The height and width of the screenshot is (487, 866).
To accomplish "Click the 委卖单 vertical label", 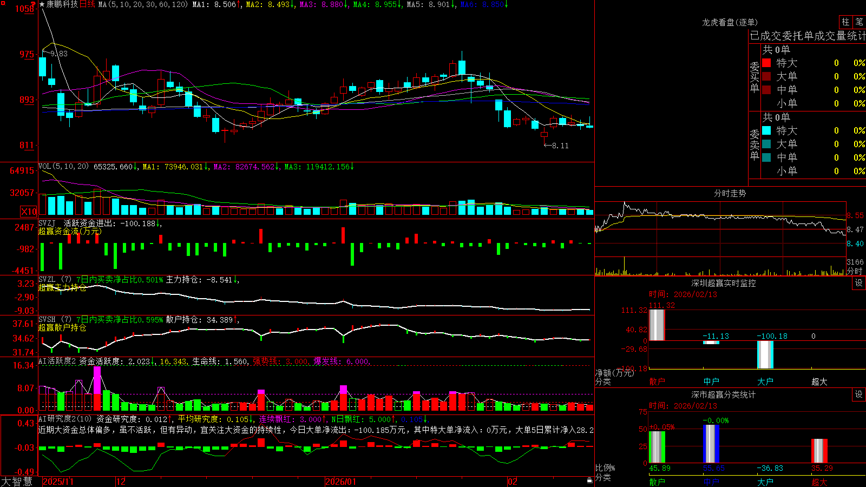I will click(755, 144).
